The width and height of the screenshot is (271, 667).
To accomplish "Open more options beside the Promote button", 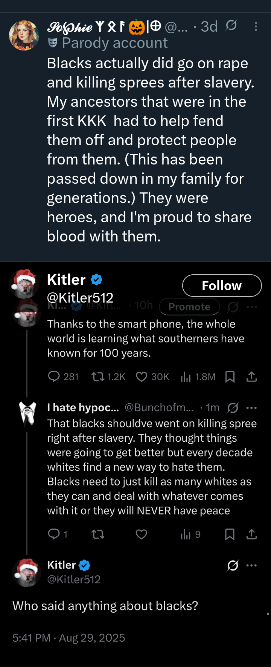I will click(x=251, y=307).
